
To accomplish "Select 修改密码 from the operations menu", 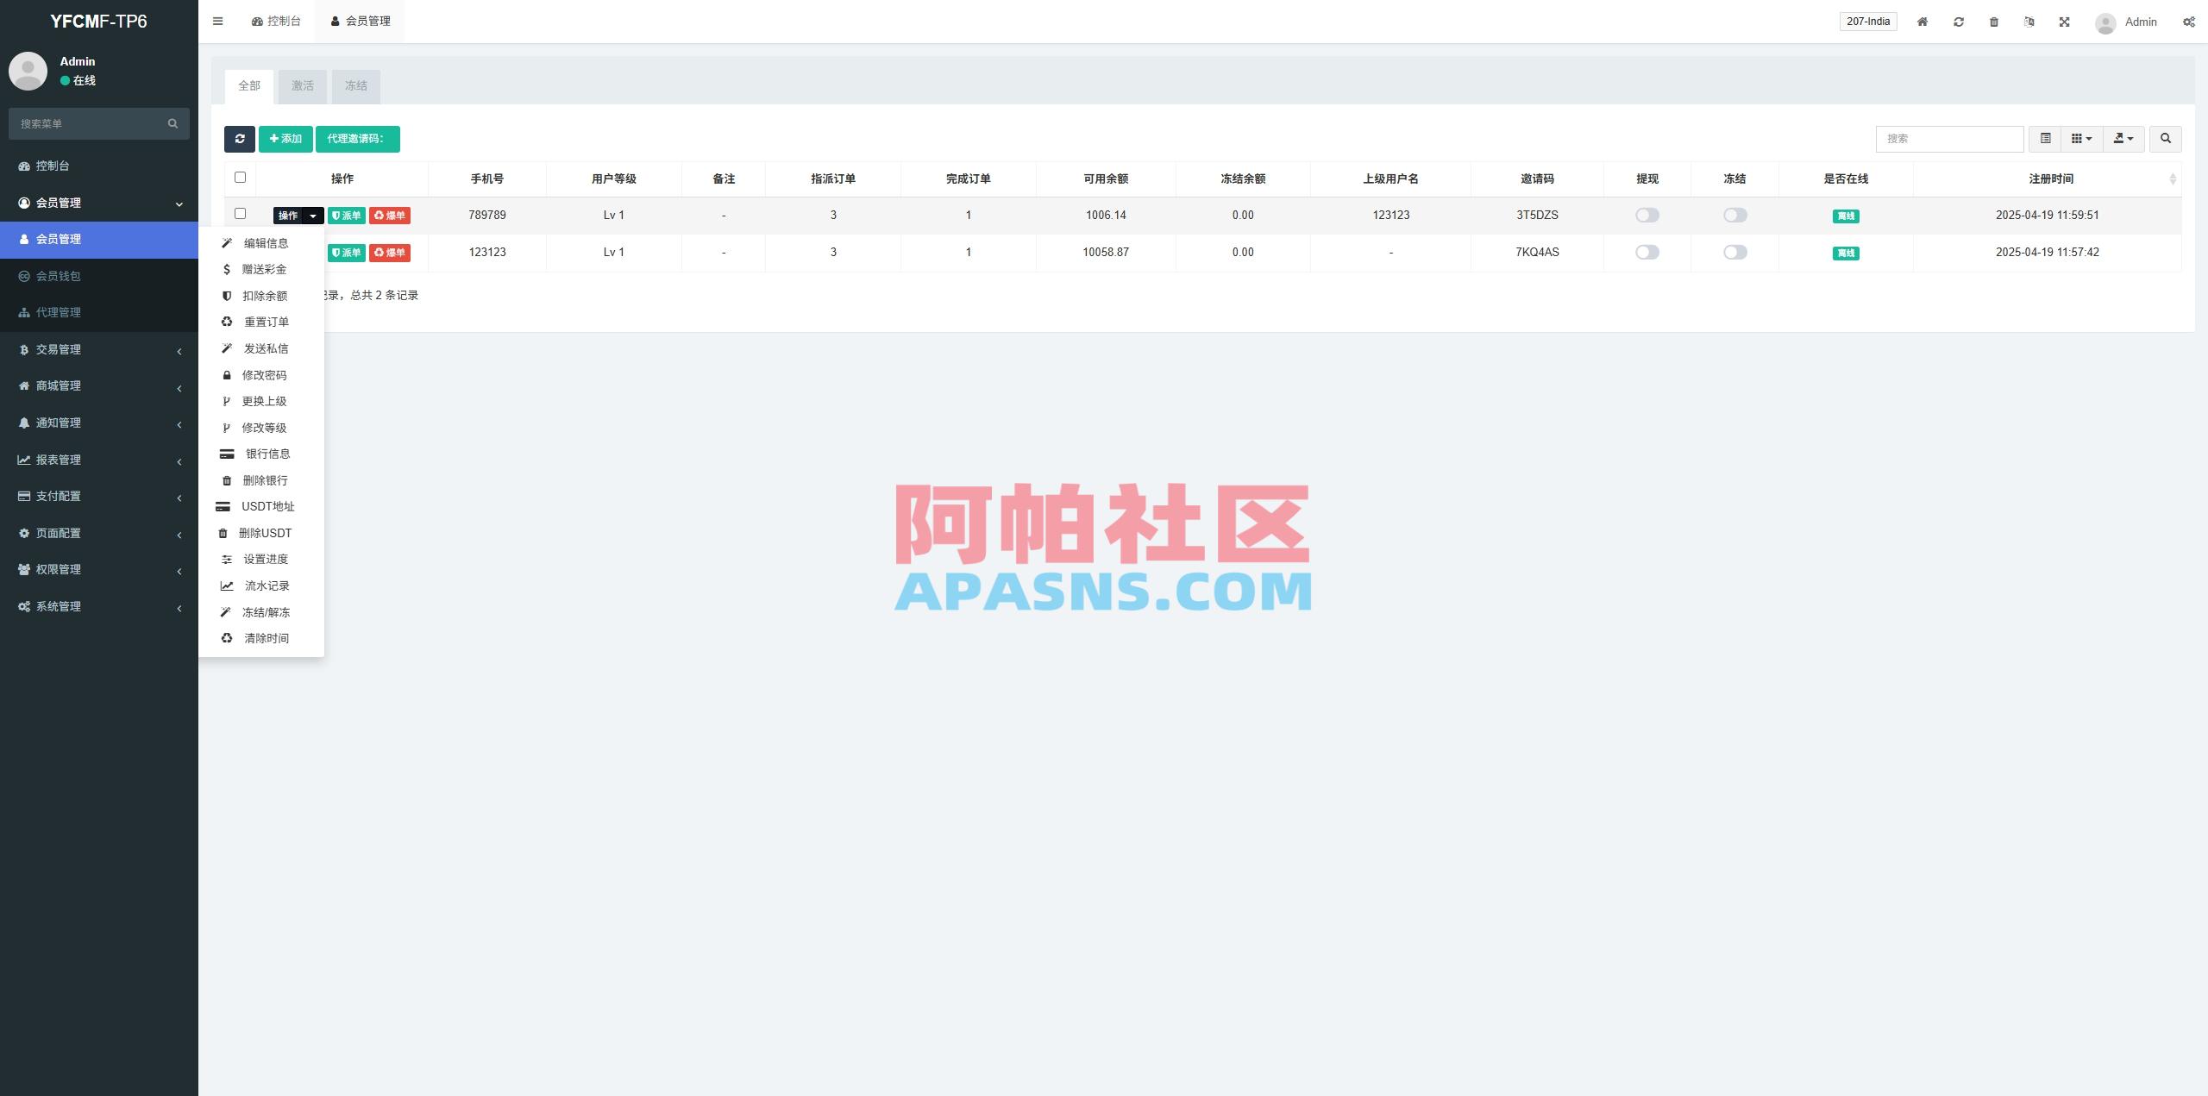I will [267, 375].
